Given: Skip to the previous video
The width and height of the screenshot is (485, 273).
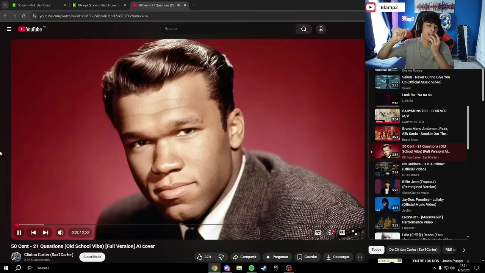Looking at the screenshot, I should click(33, 232).
